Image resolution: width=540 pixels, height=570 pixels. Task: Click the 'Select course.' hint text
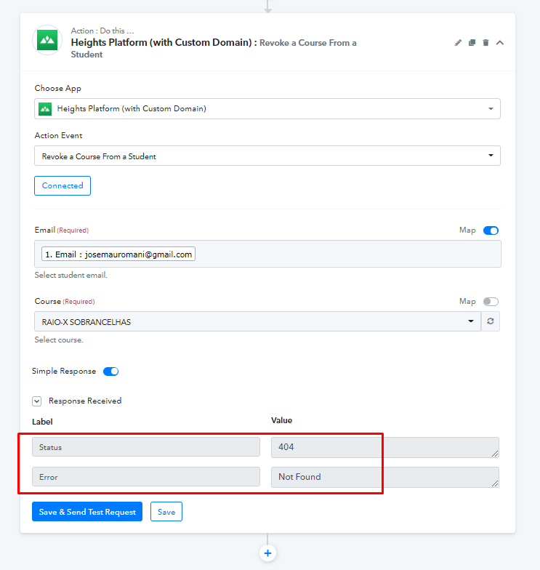pos(59,340)
